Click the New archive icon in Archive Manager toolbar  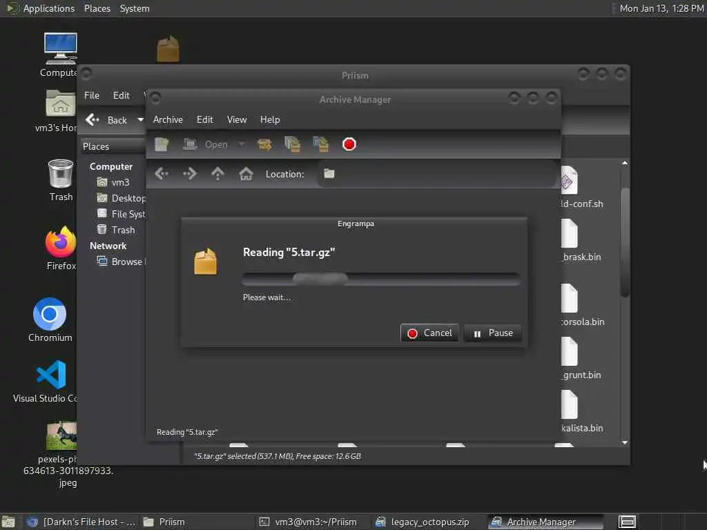162,144
